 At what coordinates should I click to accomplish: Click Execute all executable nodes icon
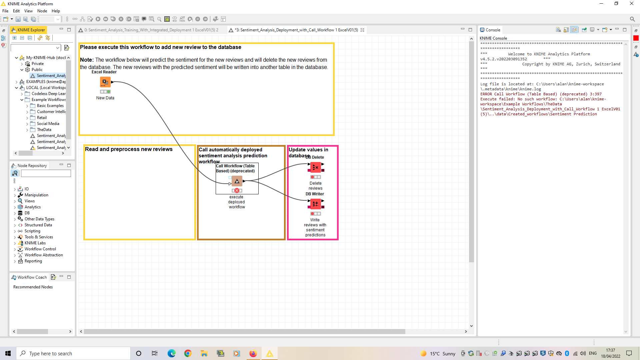click(x=106, y=19)
